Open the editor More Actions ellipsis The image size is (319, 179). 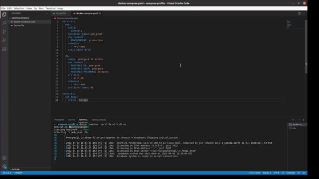pyautogui.click(x=304, y=13)
